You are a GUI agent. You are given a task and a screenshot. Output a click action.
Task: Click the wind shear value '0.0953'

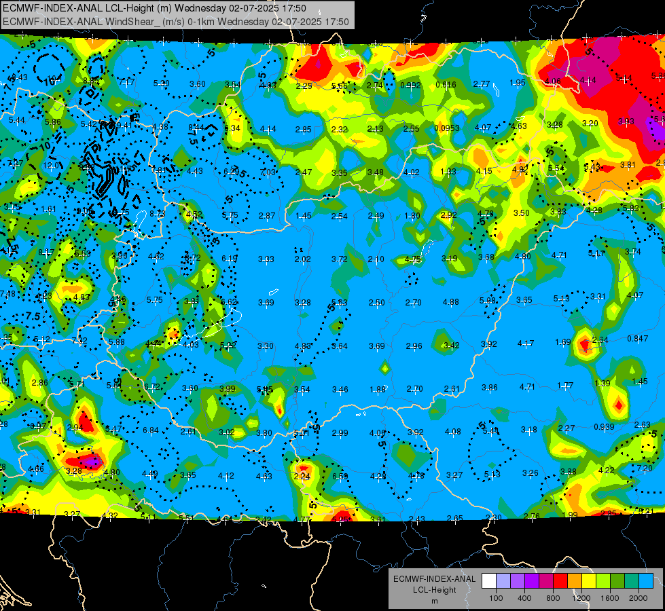coord(447,128)
